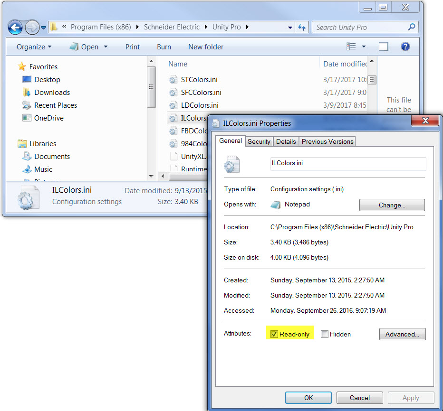This screenshot has height=411, width=443.
Task: Click the Date modified column header
Action: (345, 64)
